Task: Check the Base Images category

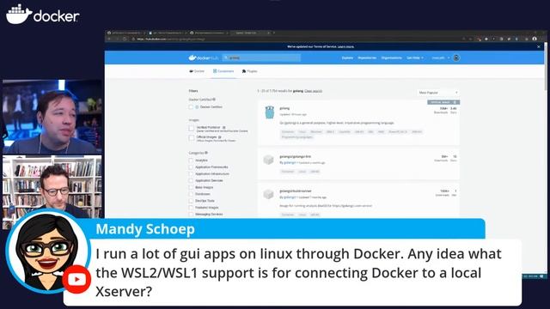Action: pyautogui.click(x=191, y=187)
